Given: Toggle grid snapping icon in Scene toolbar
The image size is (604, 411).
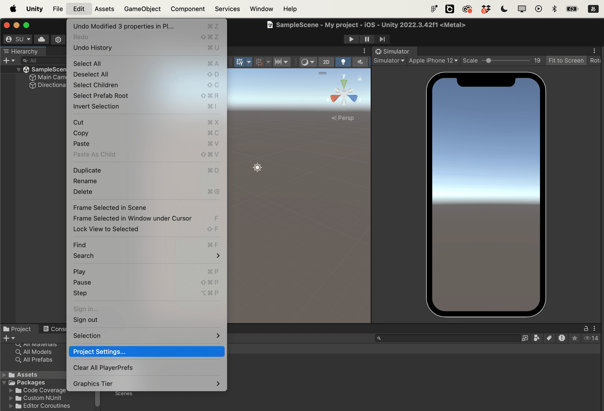Looking at the screenshot, I should point(240,62).
